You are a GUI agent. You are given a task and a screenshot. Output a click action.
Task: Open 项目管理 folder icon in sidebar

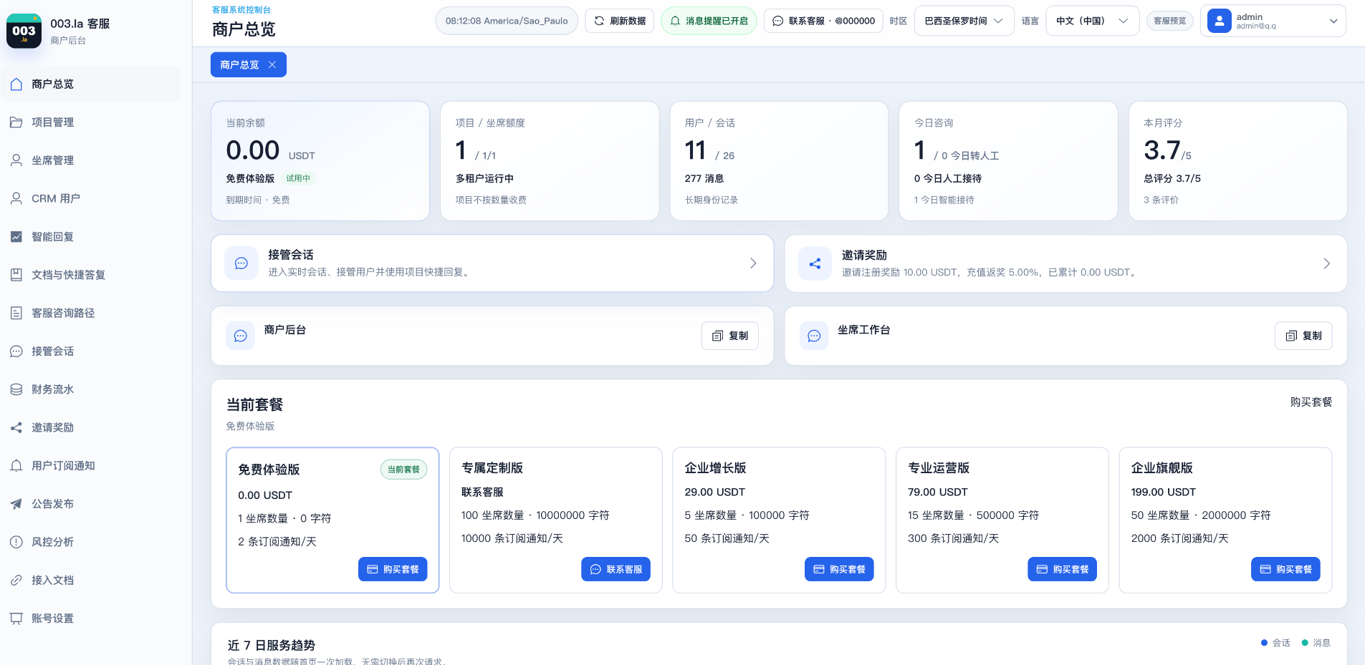coord(16,122)
